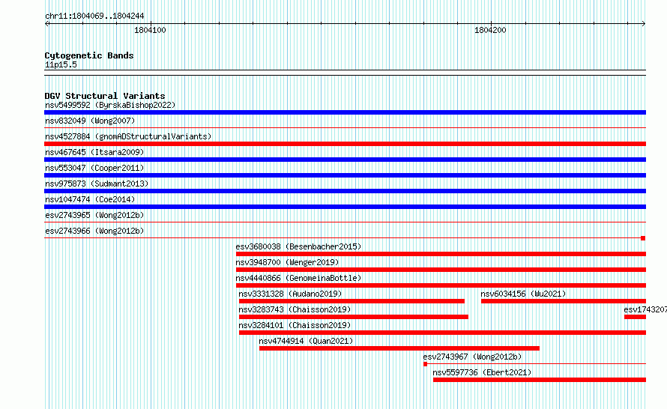Select the nsv3948700 red variant bar
The image size is (667, 409).
pos(441,270)
